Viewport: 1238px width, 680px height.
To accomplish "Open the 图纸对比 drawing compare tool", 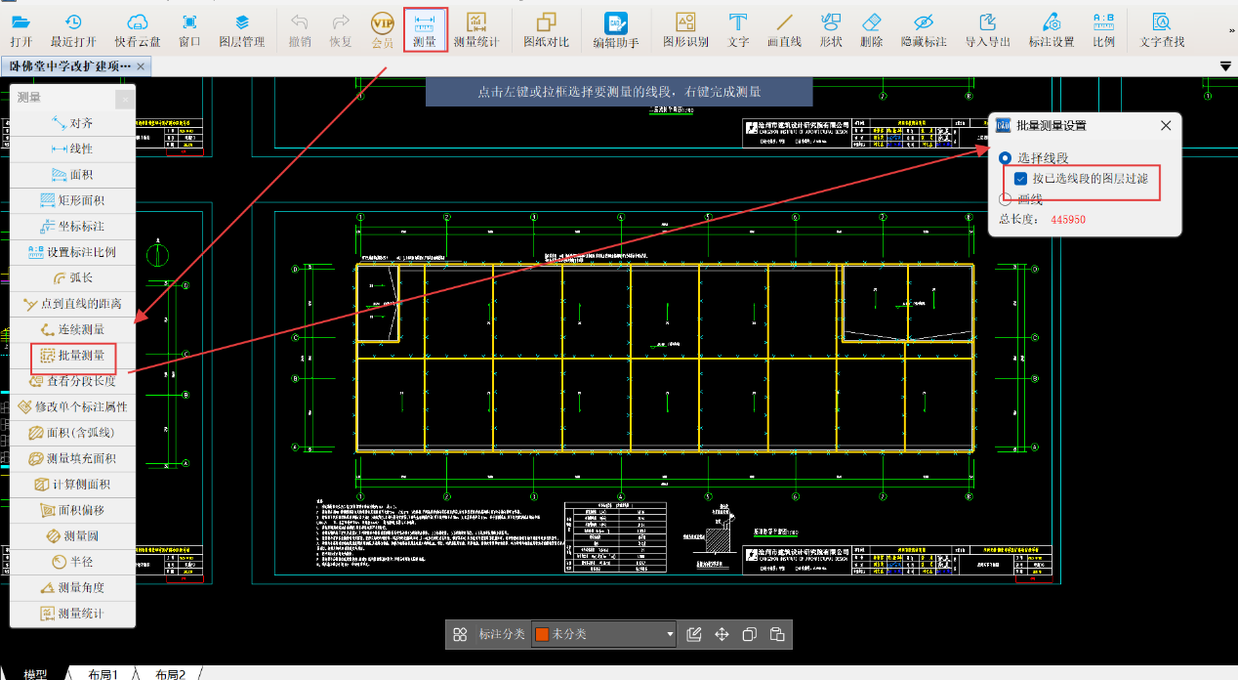I will coord(546,29).
